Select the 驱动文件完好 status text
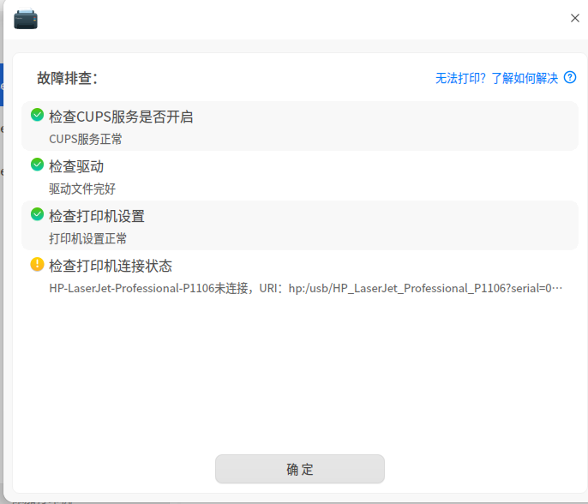This screenshot has height=504, width=588. pos(82,189)
